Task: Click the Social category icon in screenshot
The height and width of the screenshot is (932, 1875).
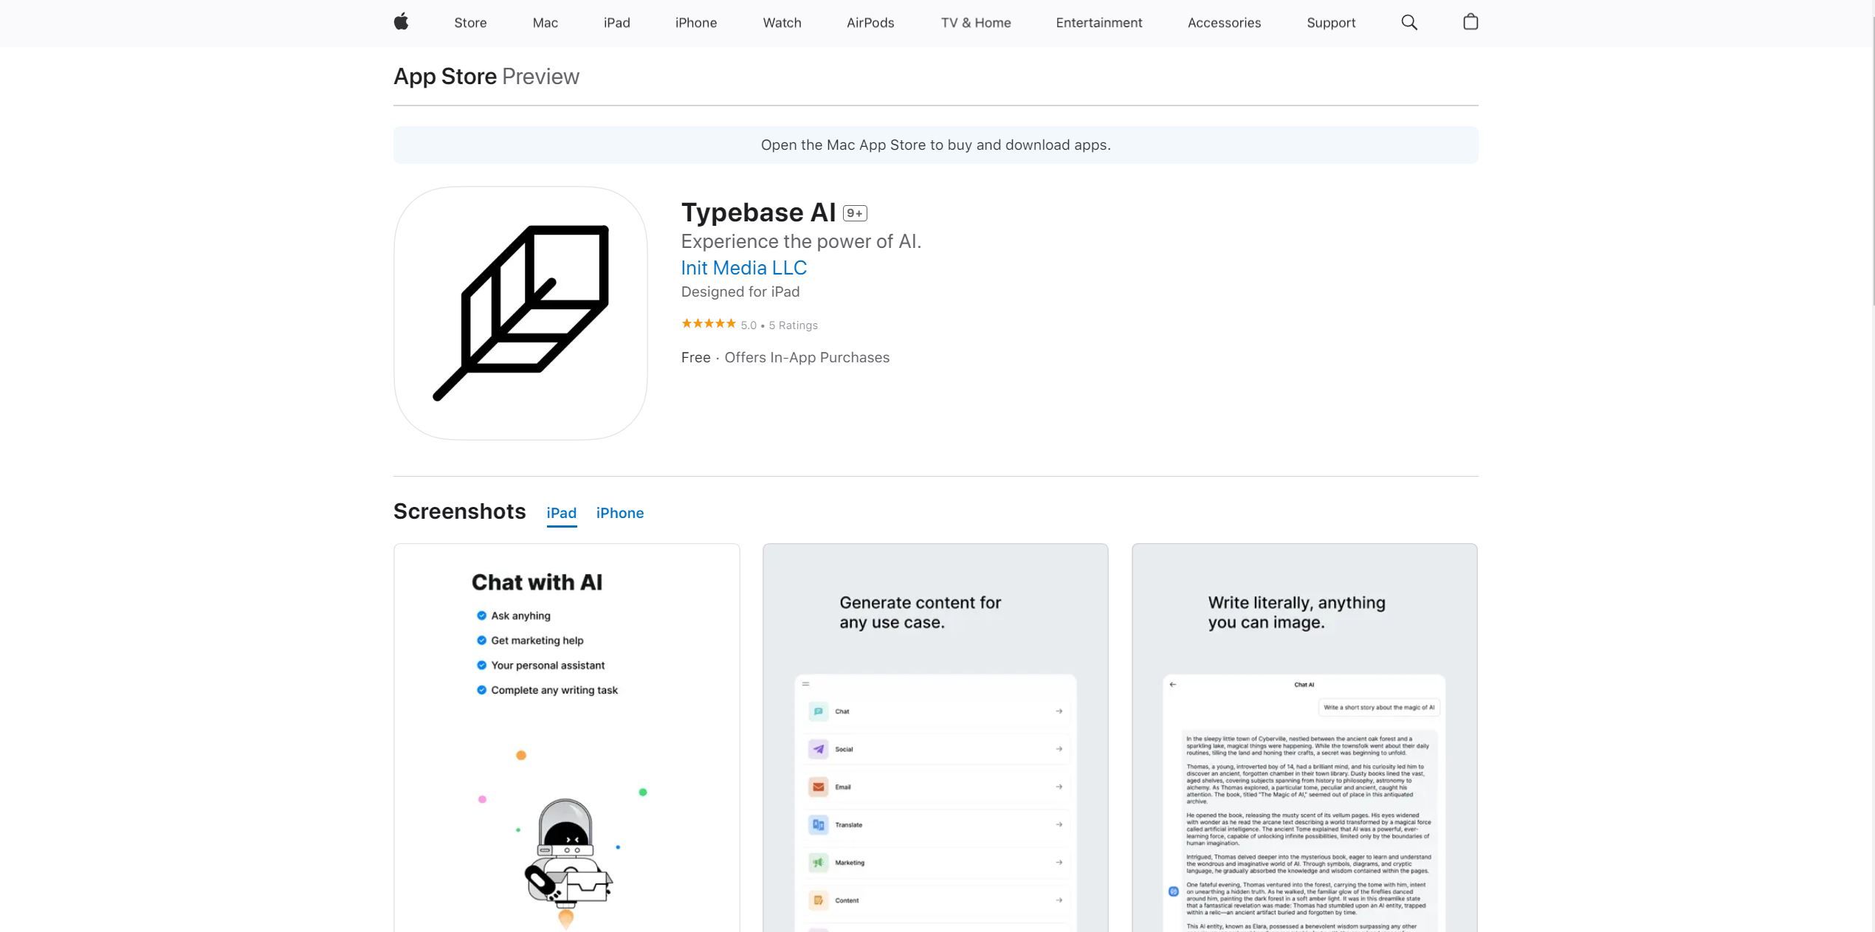Action: (x=816, y=749)
